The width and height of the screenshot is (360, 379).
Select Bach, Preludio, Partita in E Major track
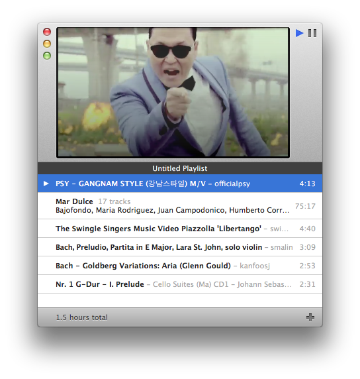coord(180,247)
